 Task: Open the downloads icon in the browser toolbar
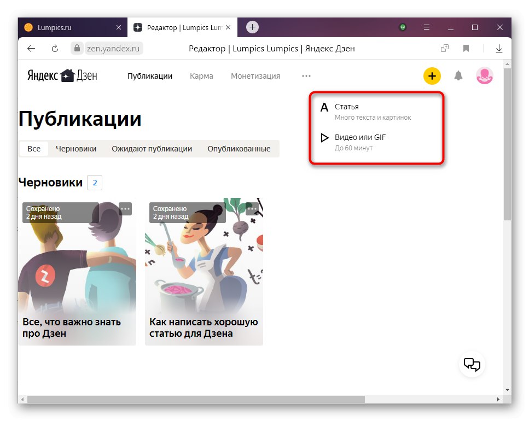[x=499, y=48]
